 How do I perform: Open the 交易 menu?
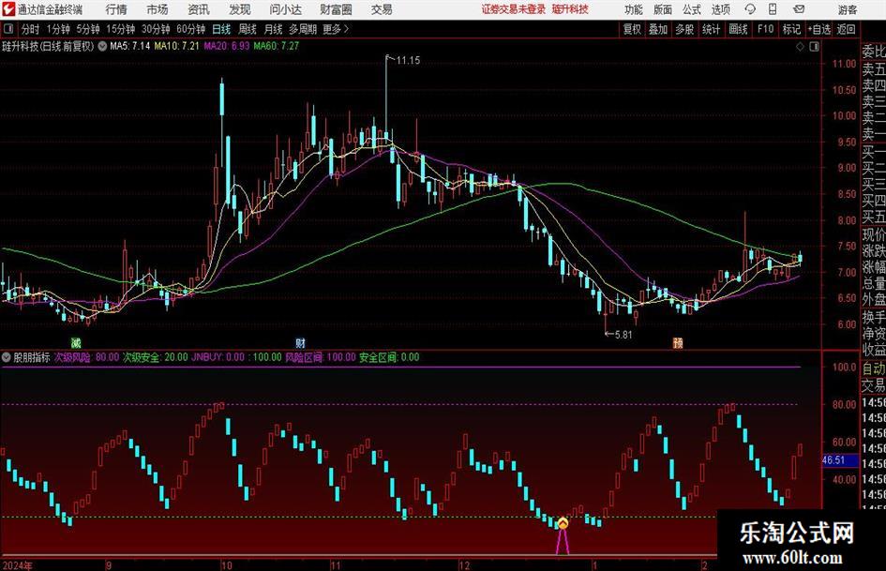click(382, 9)
